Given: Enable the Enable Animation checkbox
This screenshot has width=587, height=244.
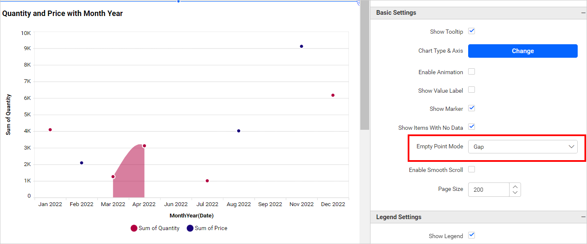Looking at the screenshot, I should tap(472, 72).
